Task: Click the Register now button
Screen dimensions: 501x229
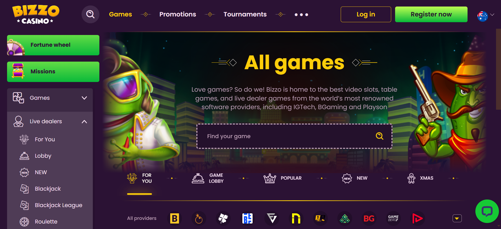Action: 431,14
